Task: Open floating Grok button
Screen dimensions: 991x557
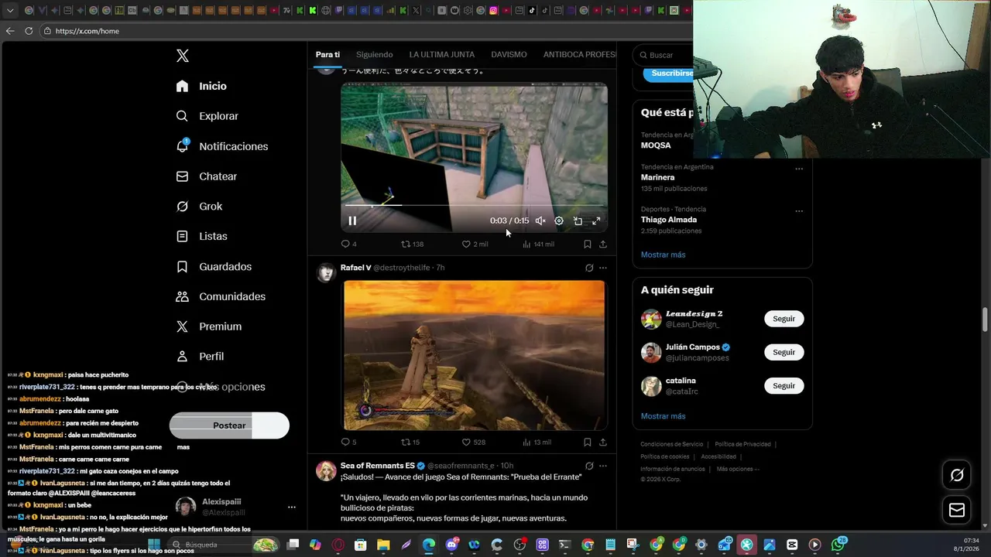Action: click(957, 475)
